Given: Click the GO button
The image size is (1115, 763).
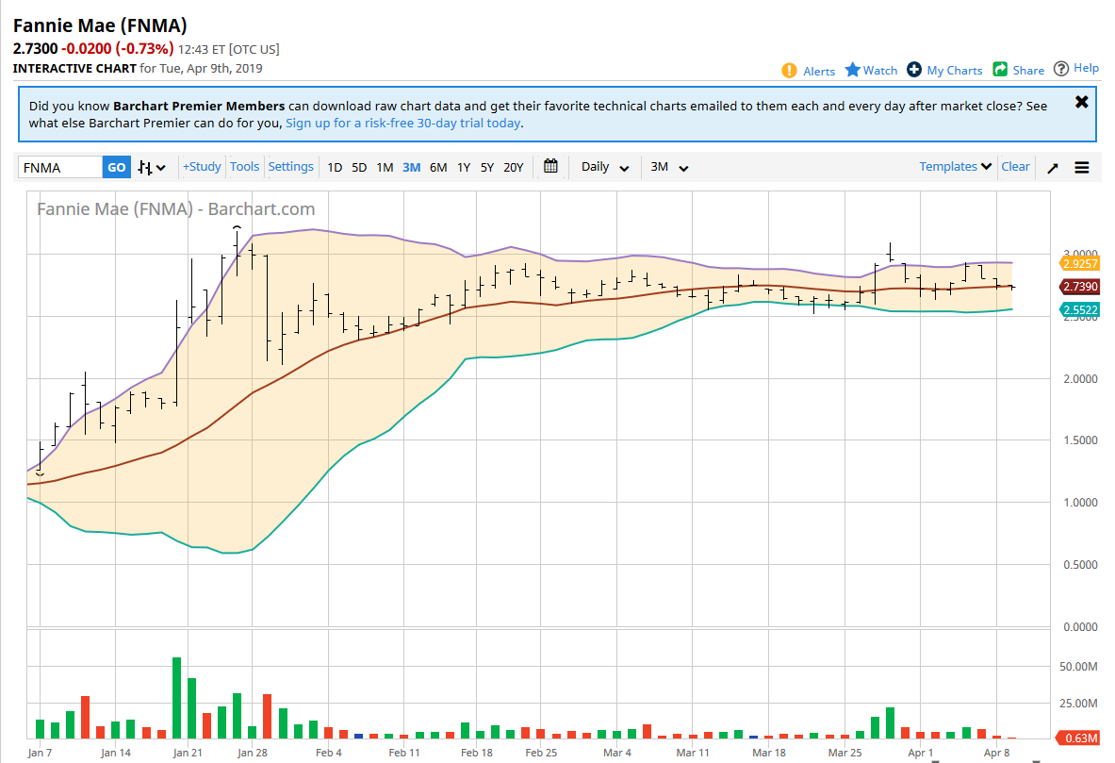Looking at the screenshot, I should pos(117,167).
